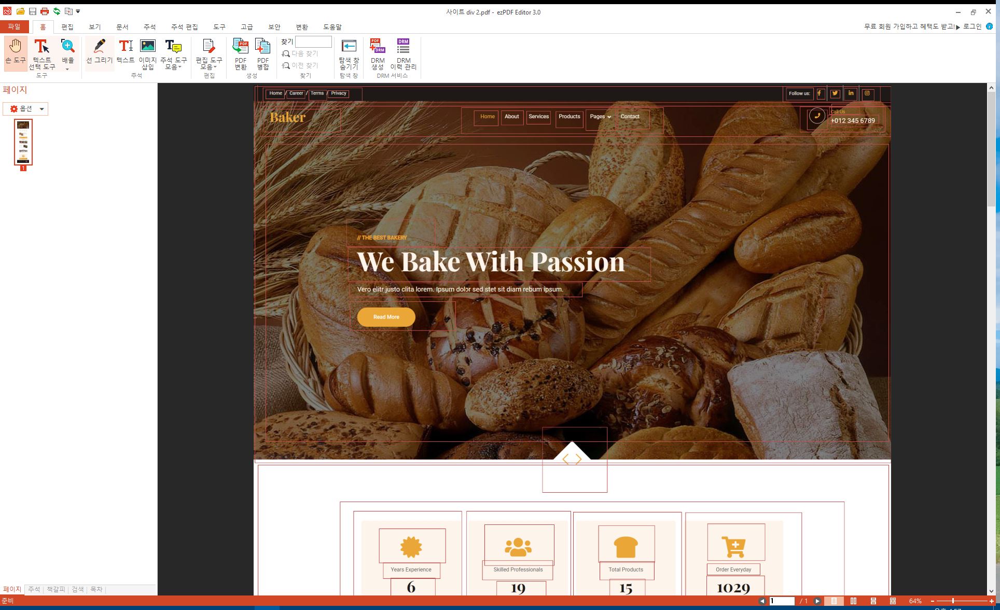Click the zoom in plus button
Viewport: 1000px width, 610px height.
(x=992, y=601)
